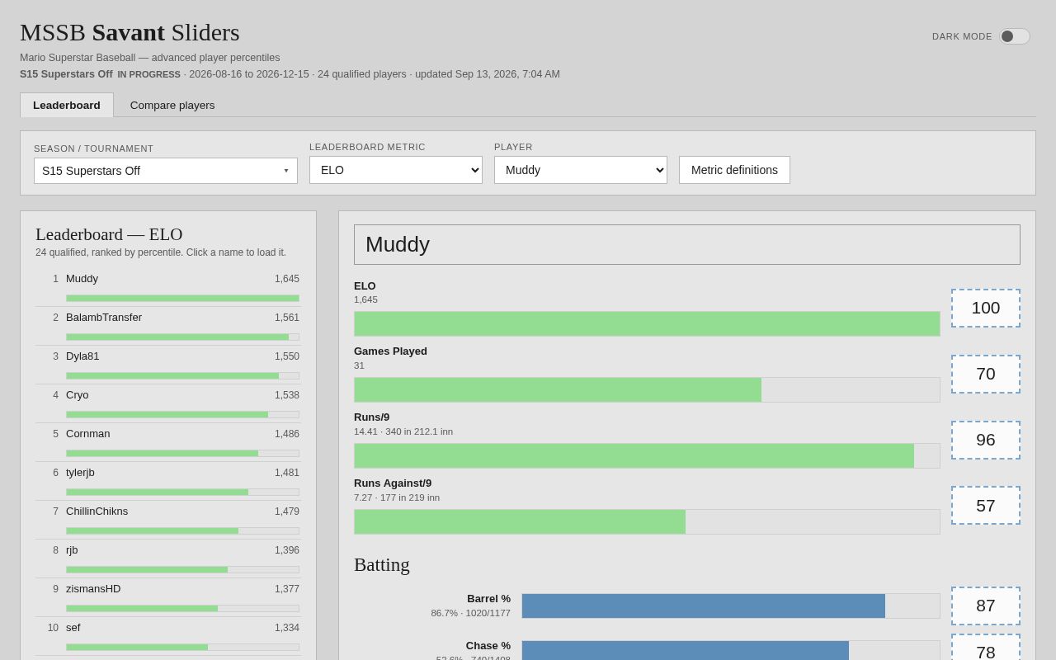Click the Runs/9 percentile bar

click(647, 455)
